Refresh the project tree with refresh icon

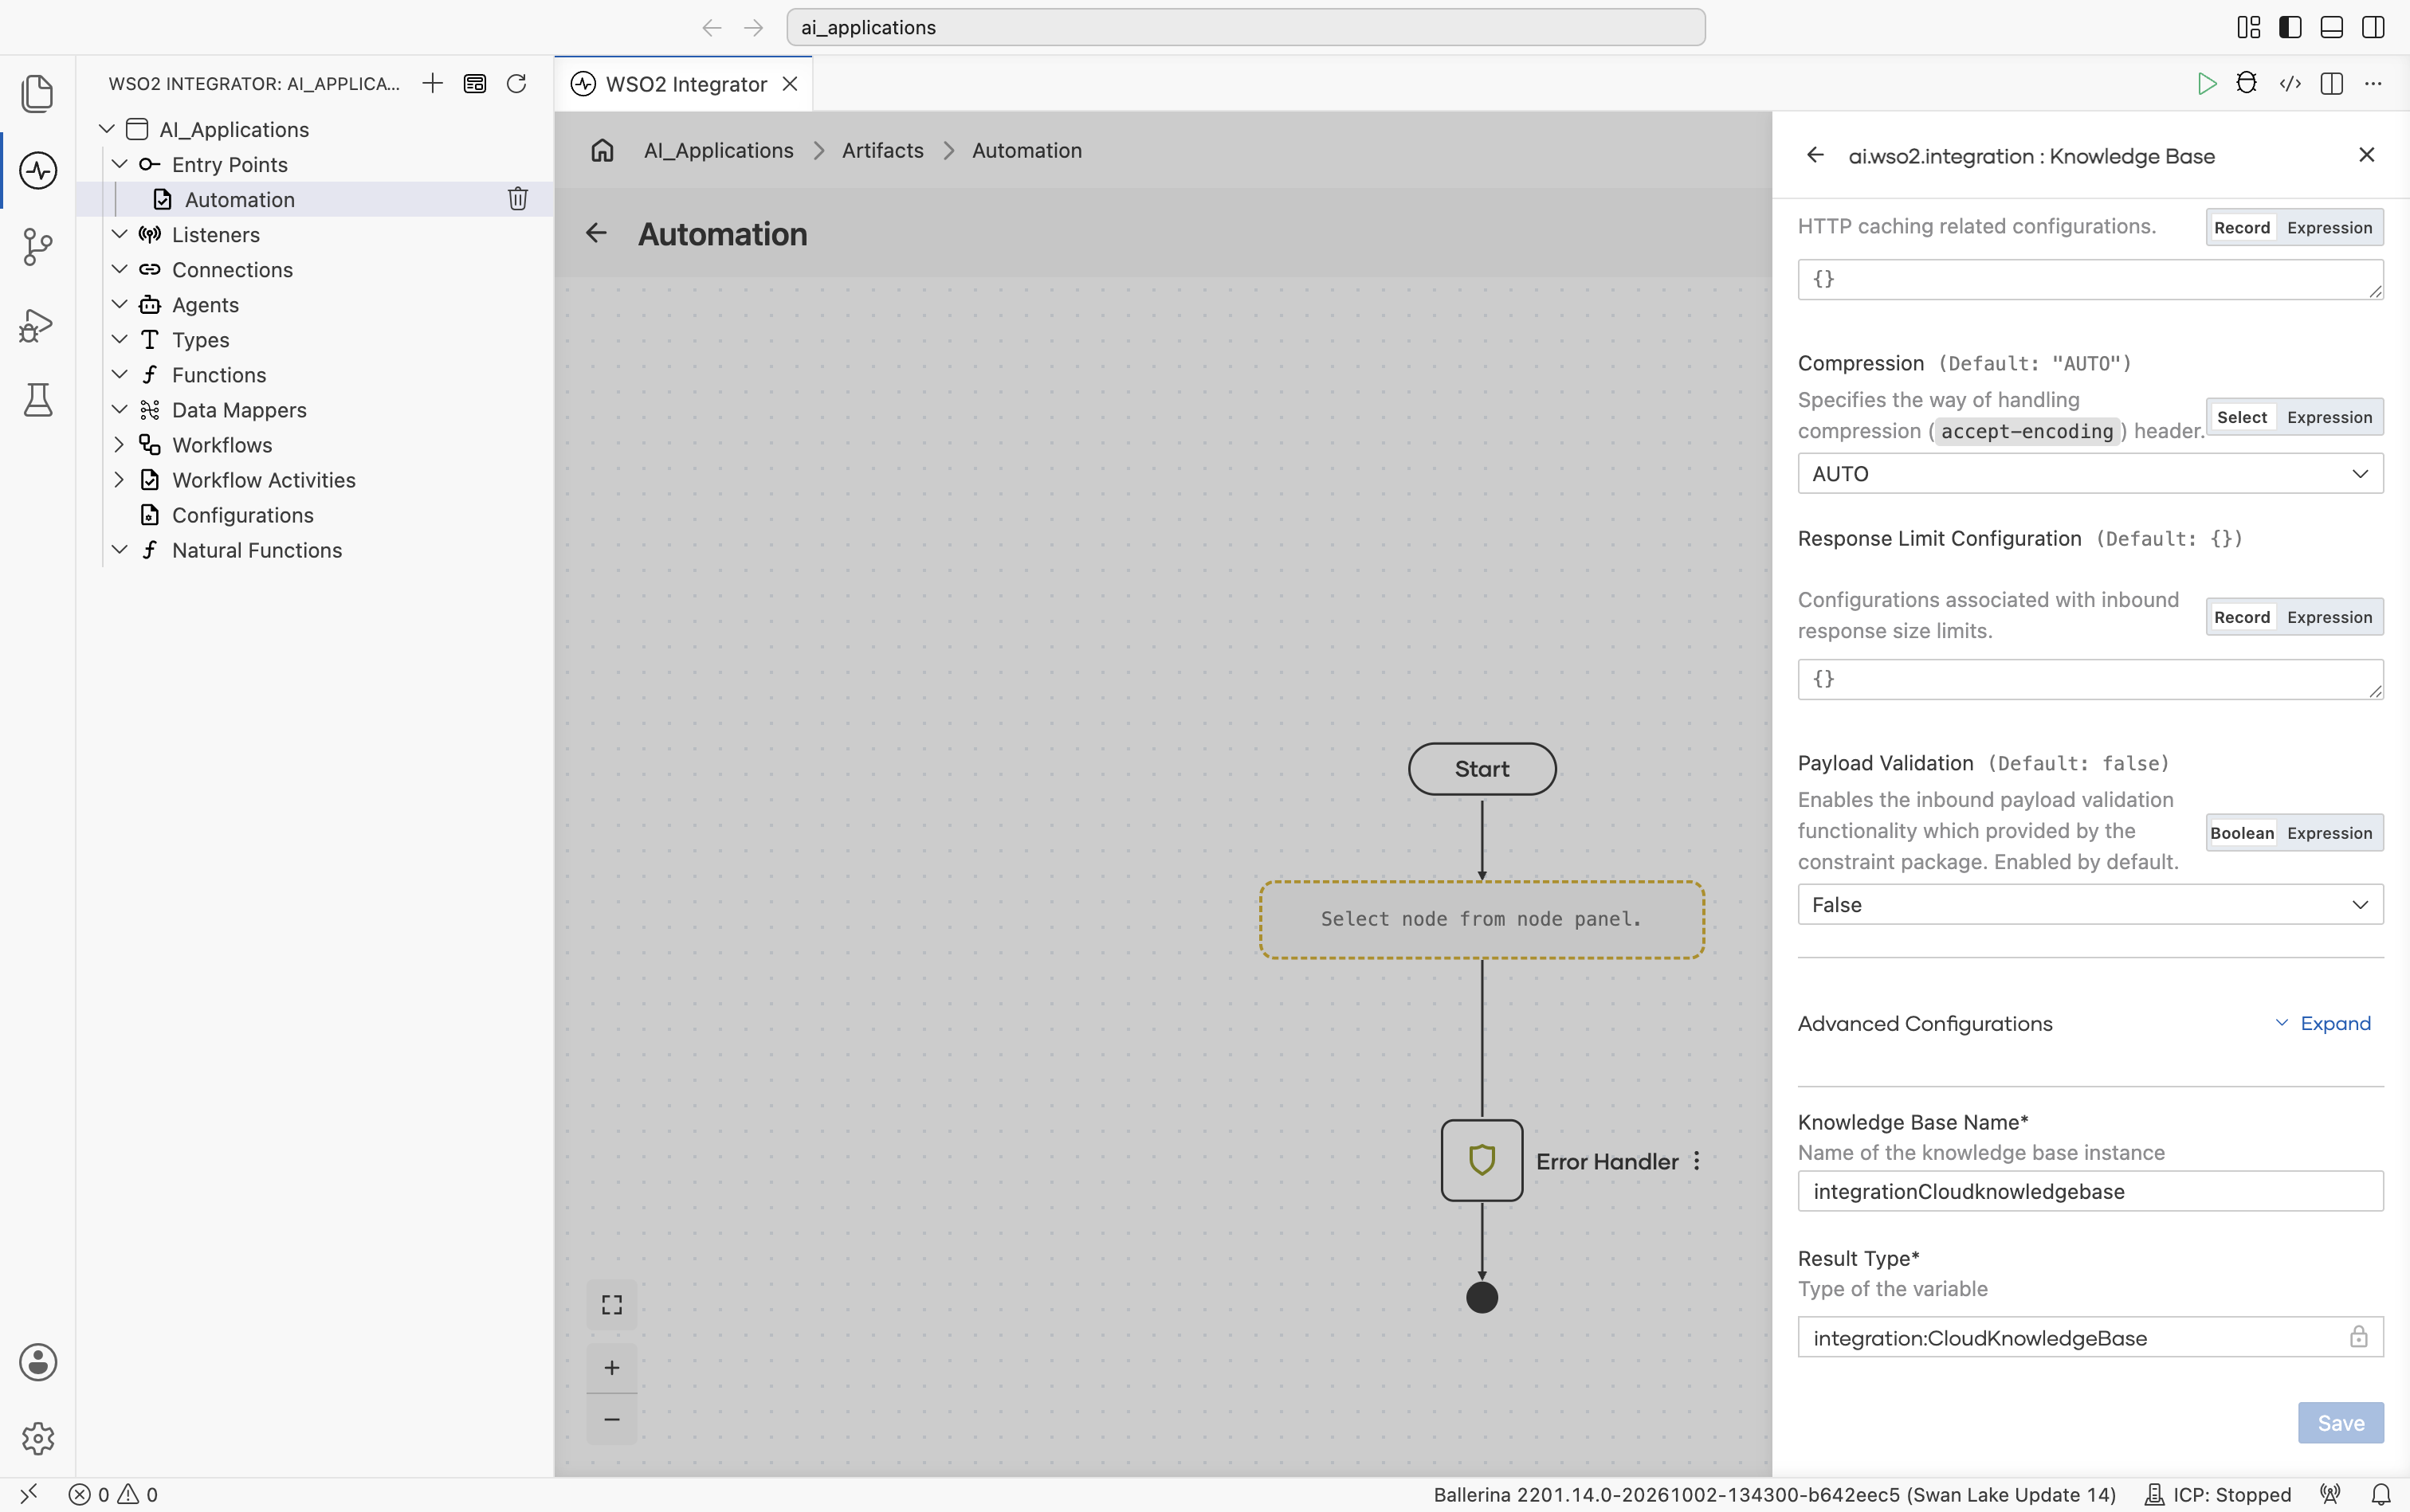516,83
